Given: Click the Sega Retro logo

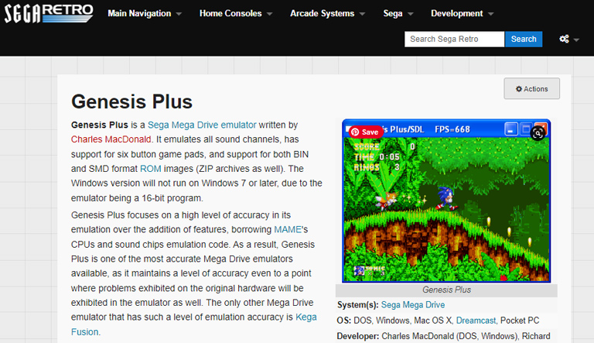Looking at the screenshot, I should (x=49, y=13).
